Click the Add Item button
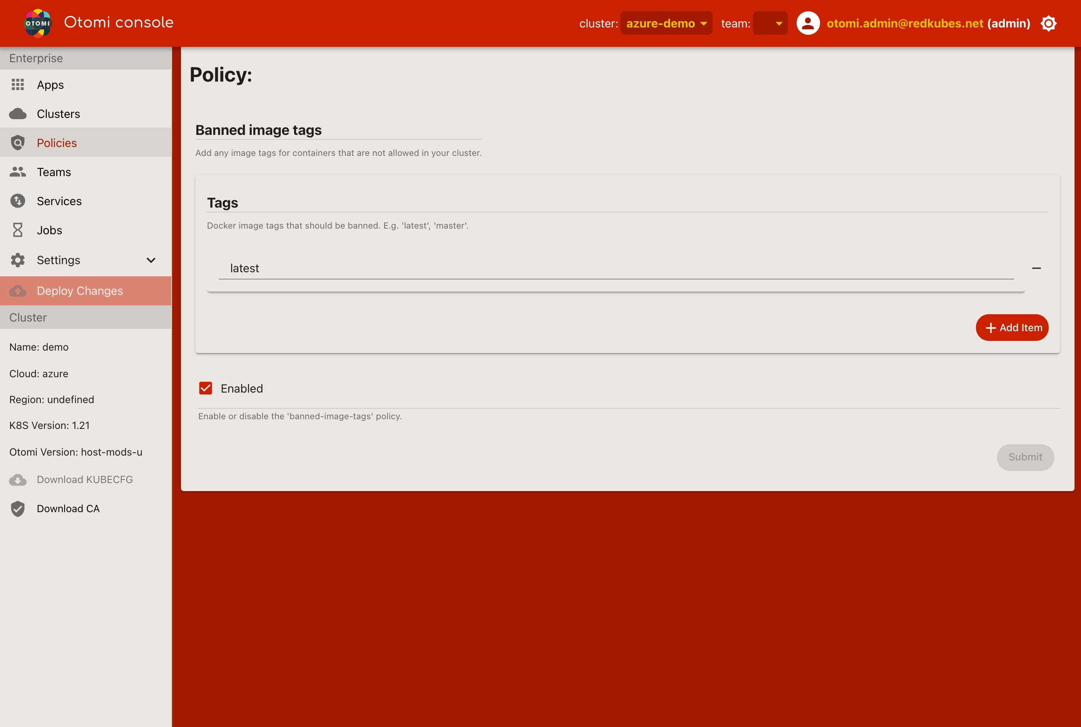 pos(1012,327)
